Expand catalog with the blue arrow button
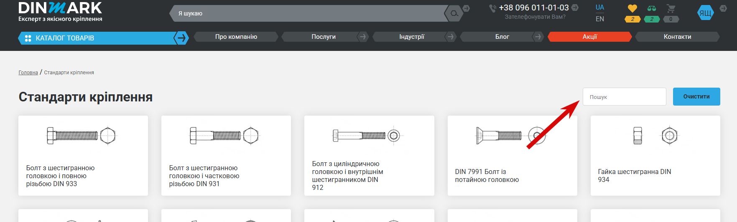Image resolution: width=737 pixels, height=222 pixels. 181,38
